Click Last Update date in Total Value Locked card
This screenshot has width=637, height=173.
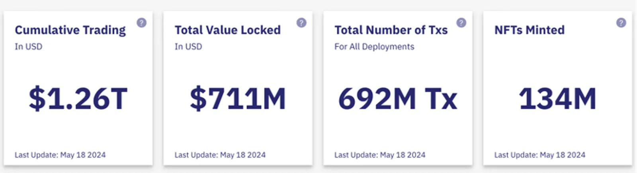[220, 155]
